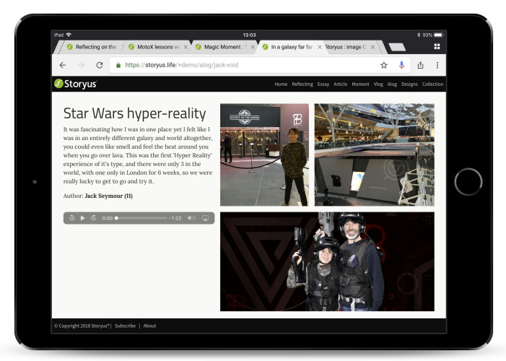Screen dimensions: 506x361
Task: Click the audio elapsed time 0:00
Action: 107,218
